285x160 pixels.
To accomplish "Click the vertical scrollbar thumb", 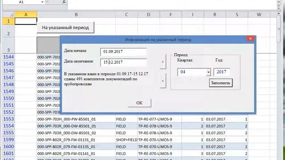I will pos(279,29).
